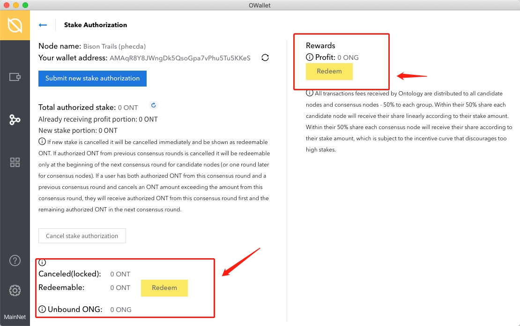Click the MainNet network label

(x=15, y=317)
